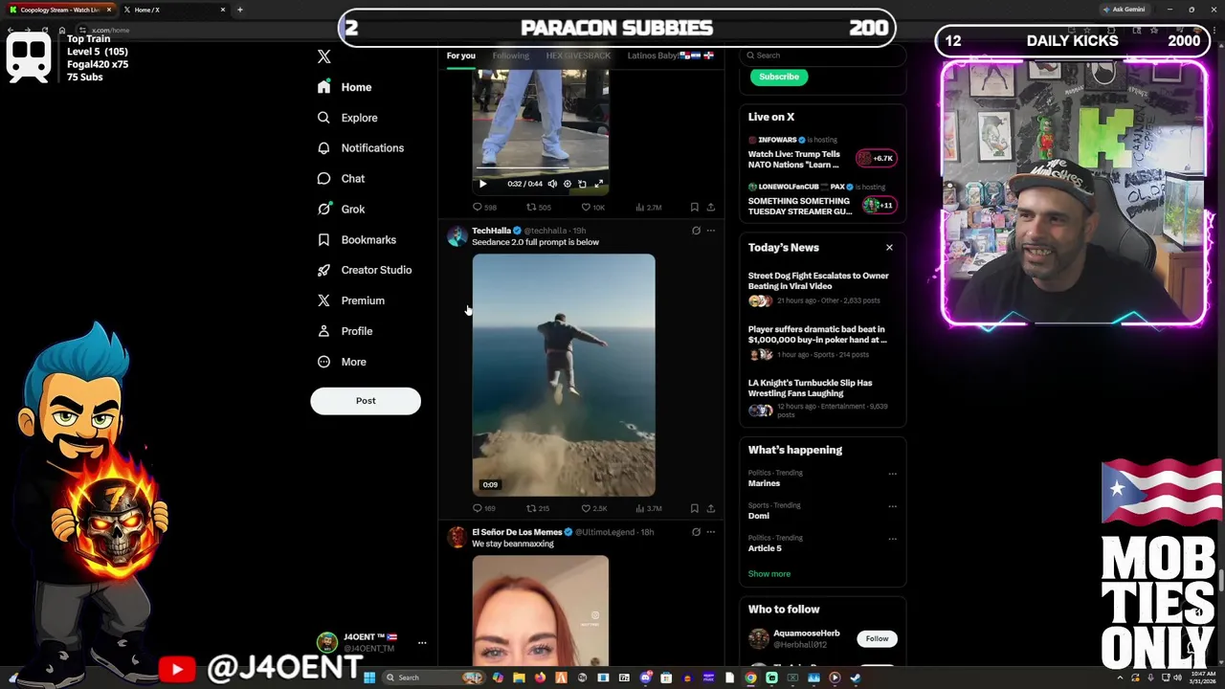Open more options for Article 5 trend

[892, 539]
